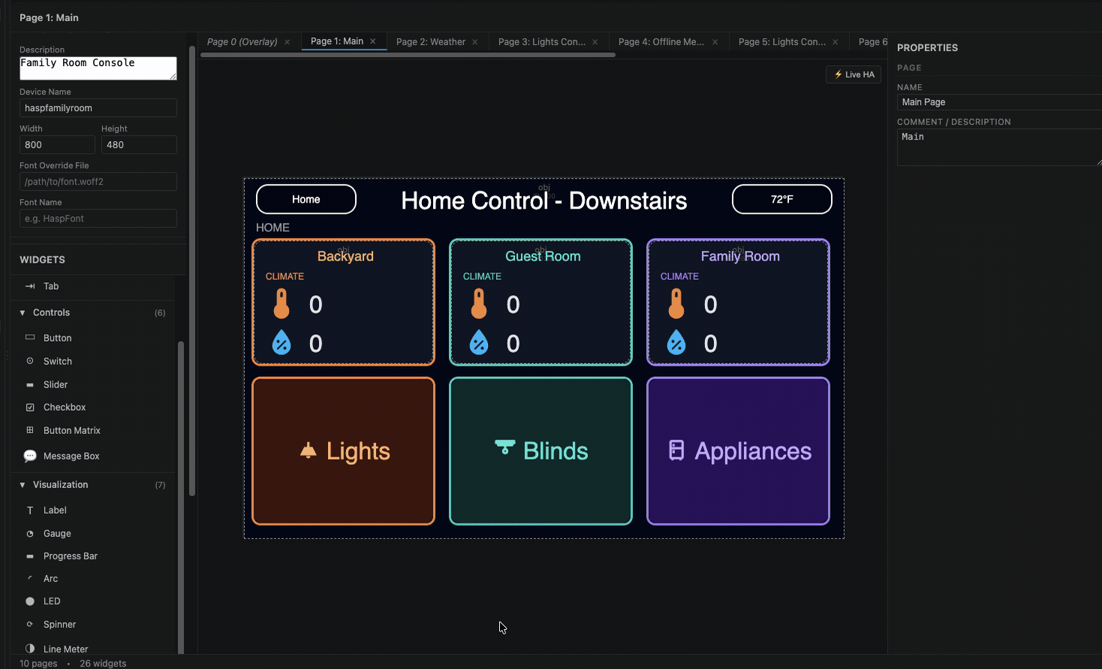Click the Arc widget icon

(30, 578)
